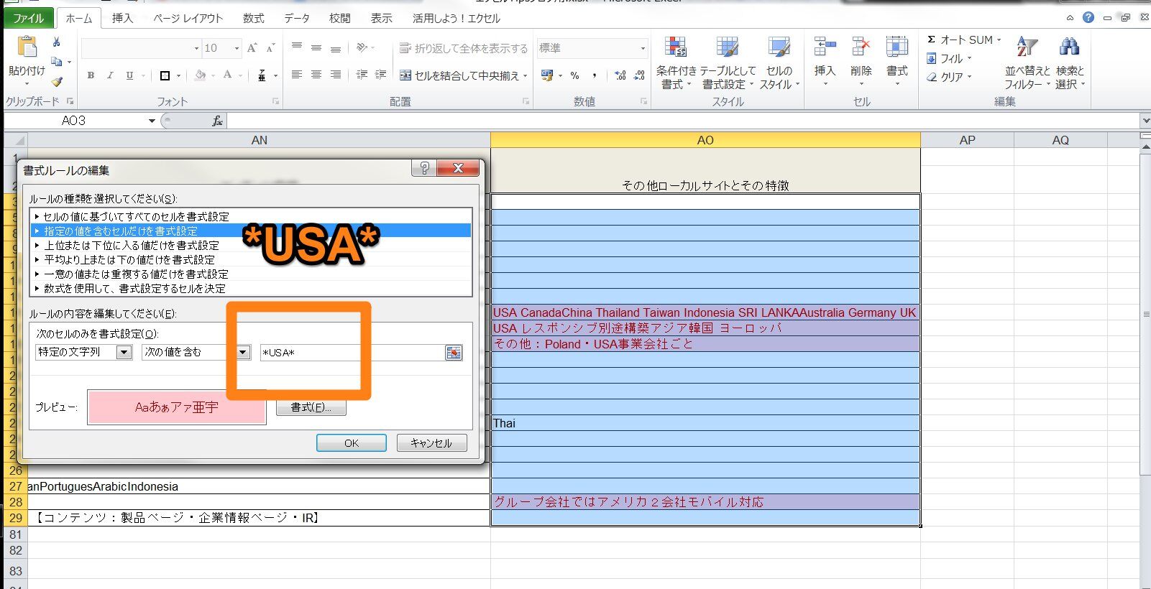Toggle Italic formatting

point(110,75)
